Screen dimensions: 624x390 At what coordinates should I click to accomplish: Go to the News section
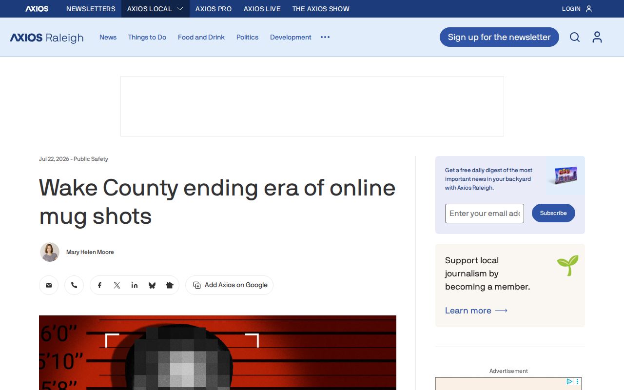coord(108,37)
